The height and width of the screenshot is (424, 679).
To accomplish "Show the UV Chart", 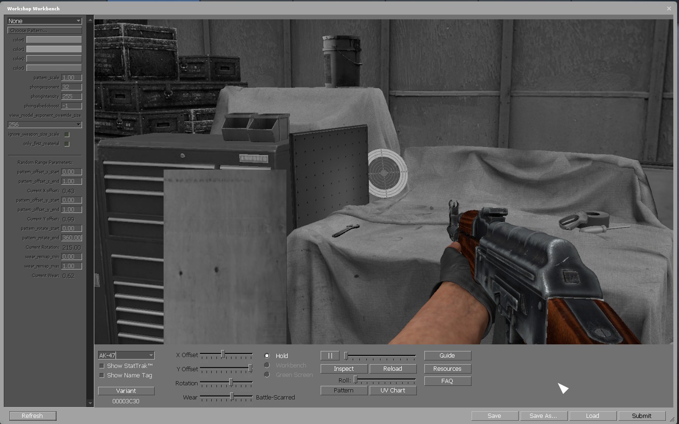I will (393, 391).
